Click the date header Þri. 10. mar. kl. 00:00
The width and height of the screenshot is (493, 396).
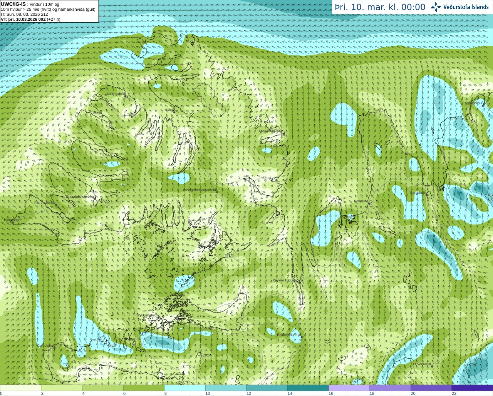click(x=380, y=7)
